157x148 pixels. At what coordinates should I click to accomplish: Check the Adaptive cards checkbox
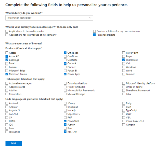click(7, 87)
